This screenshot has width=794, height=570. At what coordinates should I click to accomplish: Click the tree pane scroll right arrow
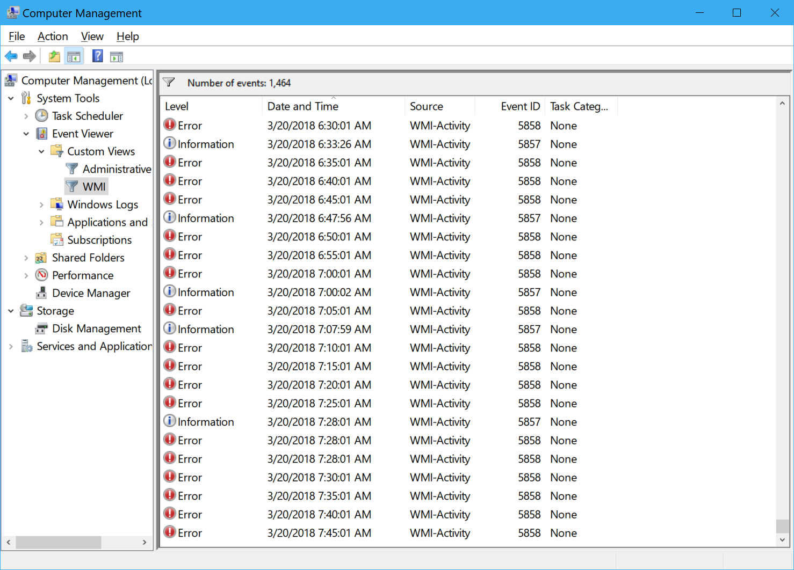pos(144,542)
